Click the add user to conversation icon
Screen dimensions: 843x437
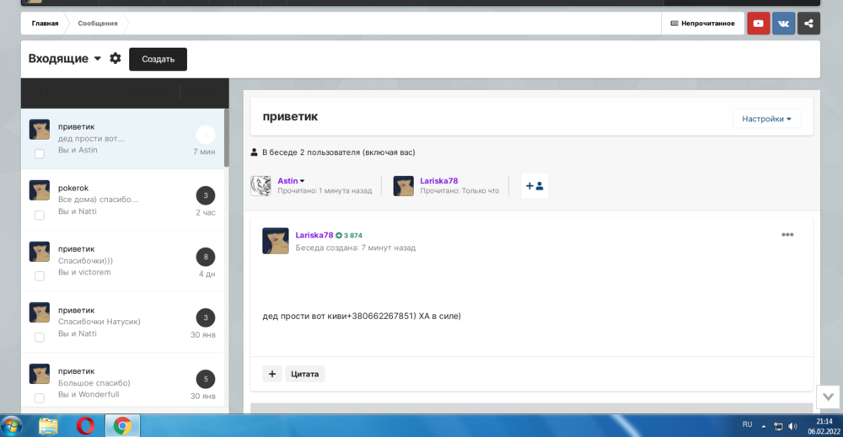coord(534,186)
